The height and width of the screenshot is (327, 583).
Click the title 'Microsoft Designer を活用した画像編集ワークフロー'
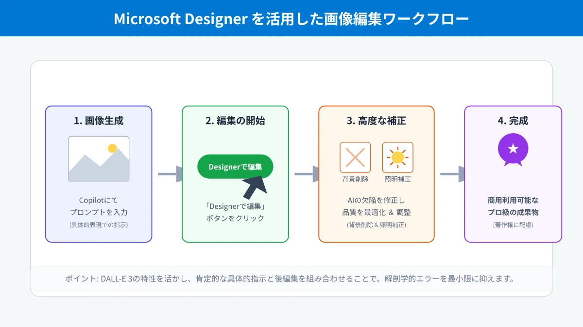point(291,19)
